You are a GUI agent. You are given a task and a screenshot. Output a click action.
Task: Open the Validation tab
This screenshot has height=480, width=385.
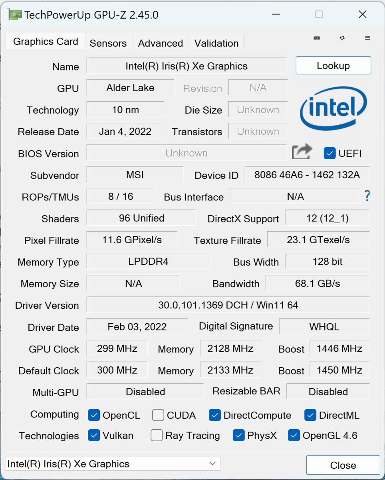click(216, 43)
